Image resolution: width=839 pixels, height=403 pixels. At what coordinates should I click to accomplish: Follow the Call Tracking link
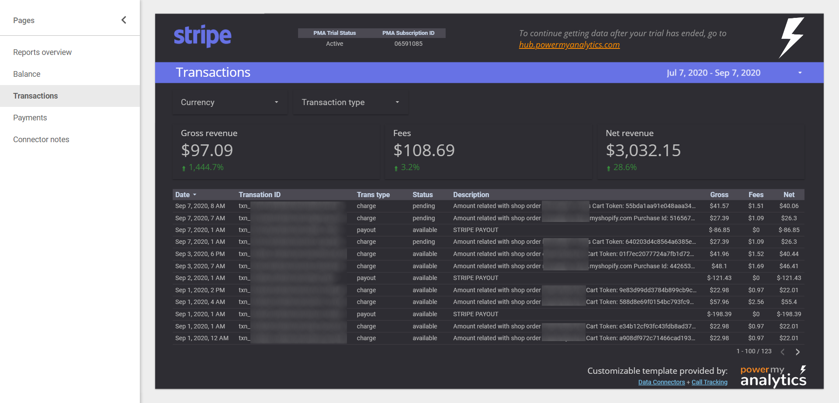[709, 383]
